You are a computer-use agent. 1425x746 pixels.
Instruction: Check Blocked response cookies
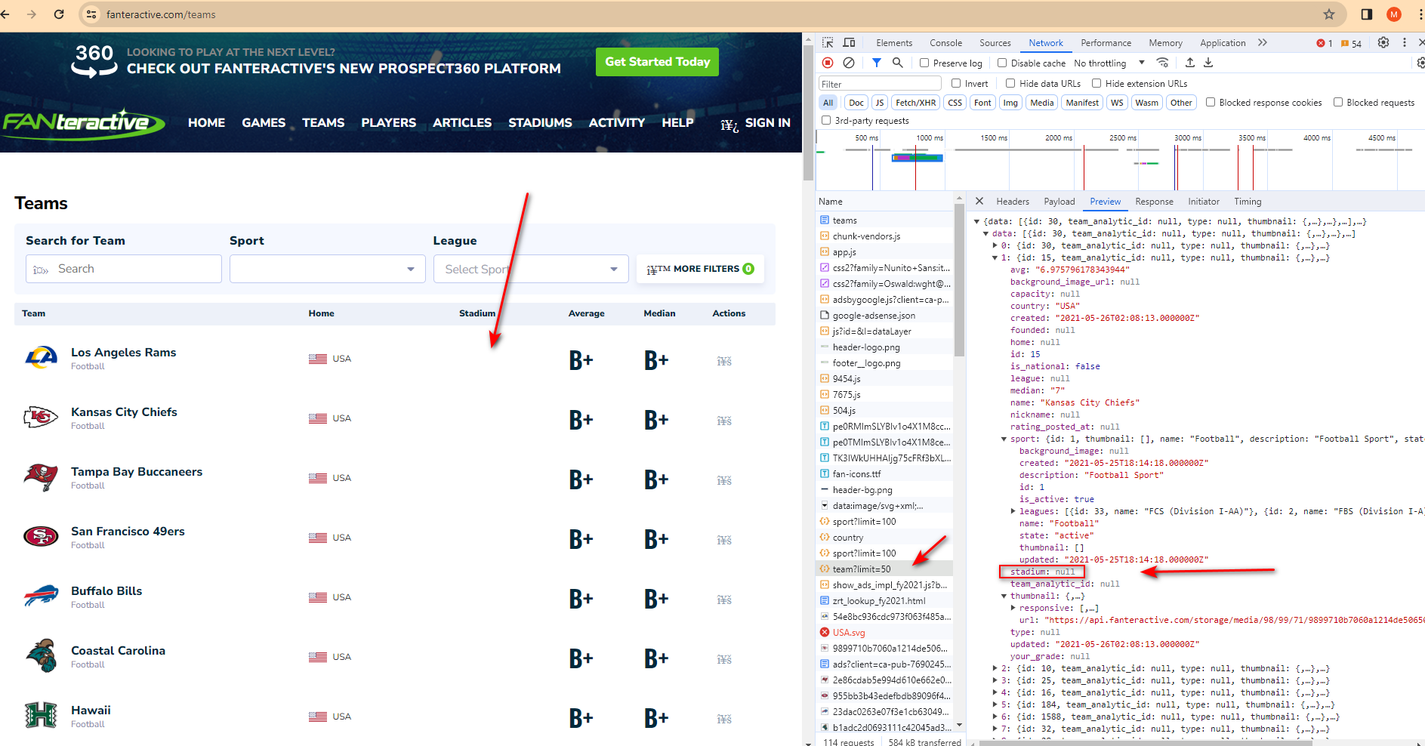point(1211,102)
